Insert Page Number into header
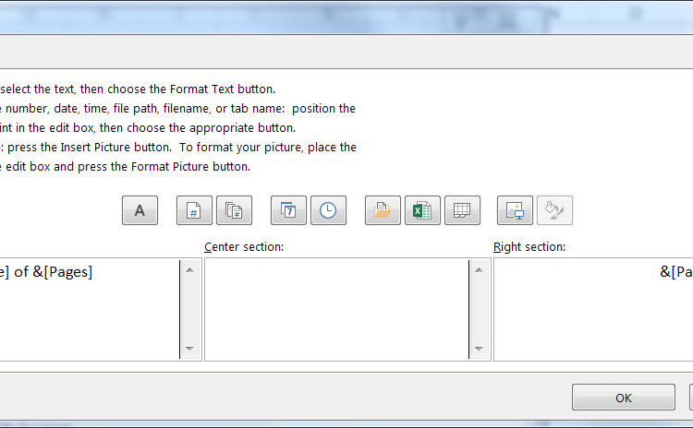693x428 pixels. (194, 210)
